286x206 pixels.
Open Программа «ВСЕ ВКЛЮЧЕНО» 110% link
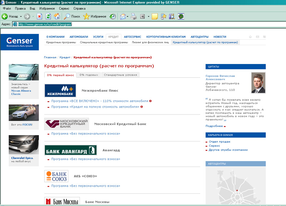click(100, 101)
